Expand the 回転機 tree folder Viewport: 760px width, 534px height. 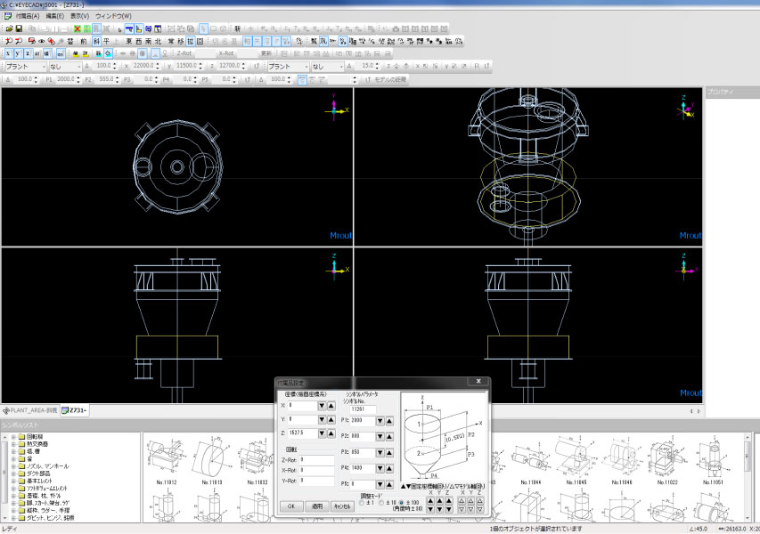pyautogui.click(x=13, y=437)
